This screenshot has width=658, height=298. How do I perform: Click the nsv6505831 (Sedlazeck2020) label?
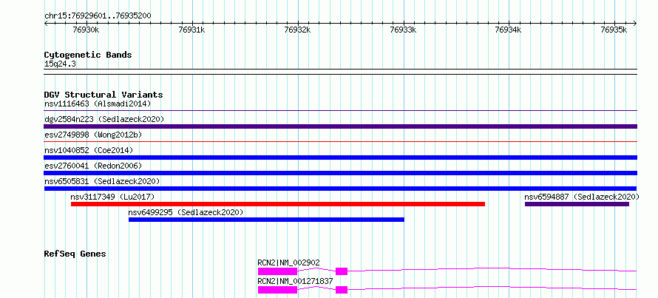click(x=102, y=181)
